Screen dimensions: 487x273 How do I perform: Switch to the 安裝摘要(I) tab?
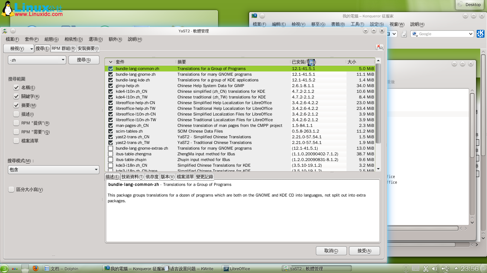(88, 48)
